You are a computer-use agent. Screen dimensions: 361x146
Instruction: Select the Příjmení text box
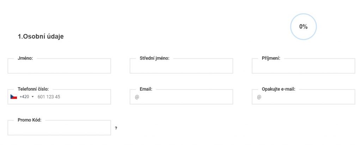pyautogui.click(x=303, y=67)
